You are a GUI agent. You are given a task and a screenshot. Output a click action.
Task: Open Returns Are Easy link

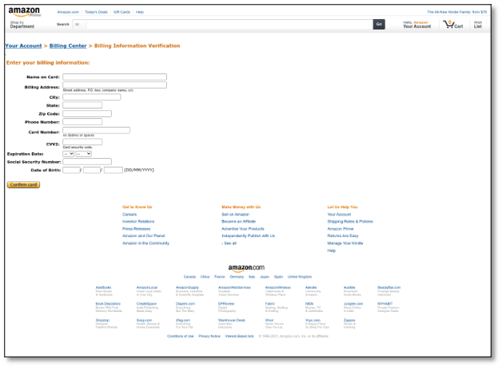click(x=343, y=235)
